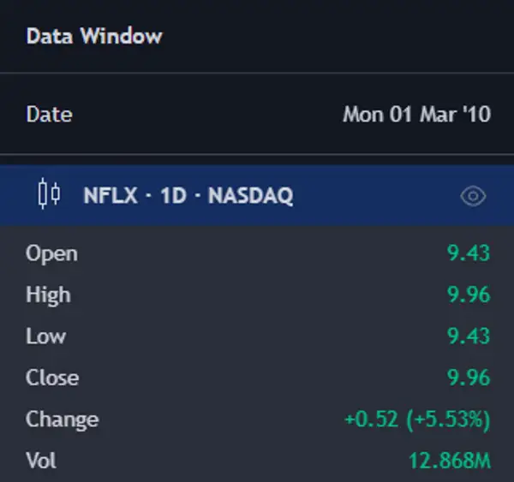Click the High value 9.96

(469, 295)
